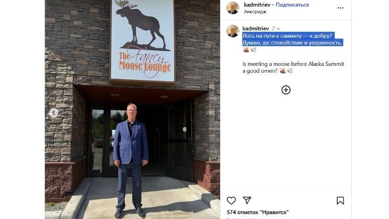Image resolution: width=389 pixels, height=219 pixels.
Task: Open the Анкоридж location link
Action: coord(255,12)
